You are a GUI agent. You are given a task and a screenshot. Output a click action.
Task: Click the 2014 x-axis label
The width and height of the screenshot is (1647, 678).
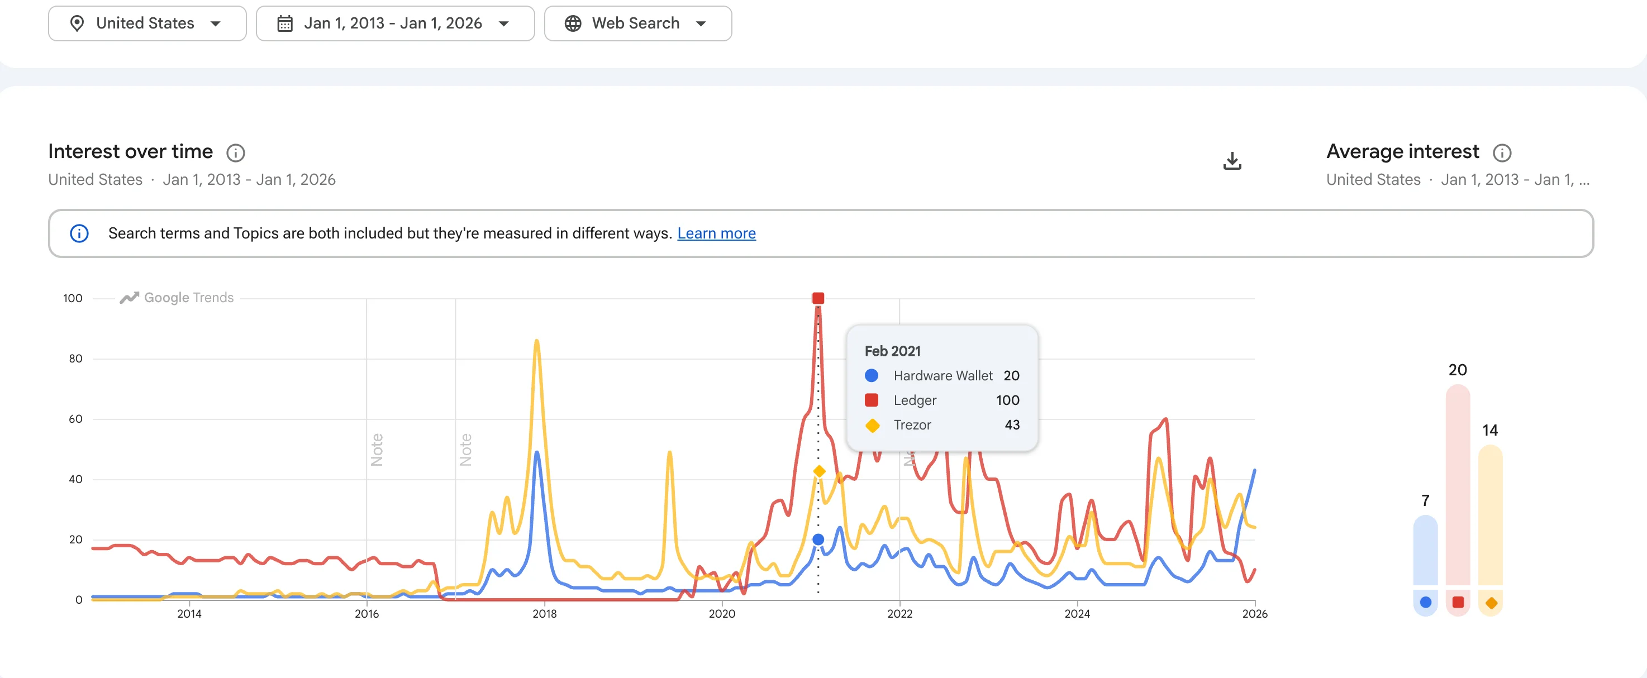tap(189, 614)
